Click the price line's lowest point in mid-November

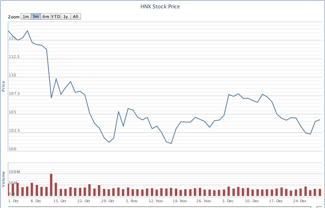pyautogui.click(x=171, y=143)
